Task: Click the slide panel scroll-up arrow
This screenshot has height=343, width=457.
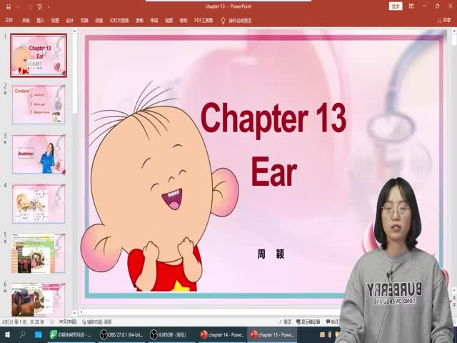Action: [74, 31]
